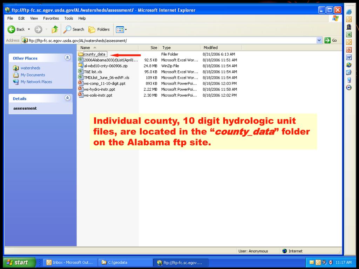Open the watersheds link

tap(30, 68)
